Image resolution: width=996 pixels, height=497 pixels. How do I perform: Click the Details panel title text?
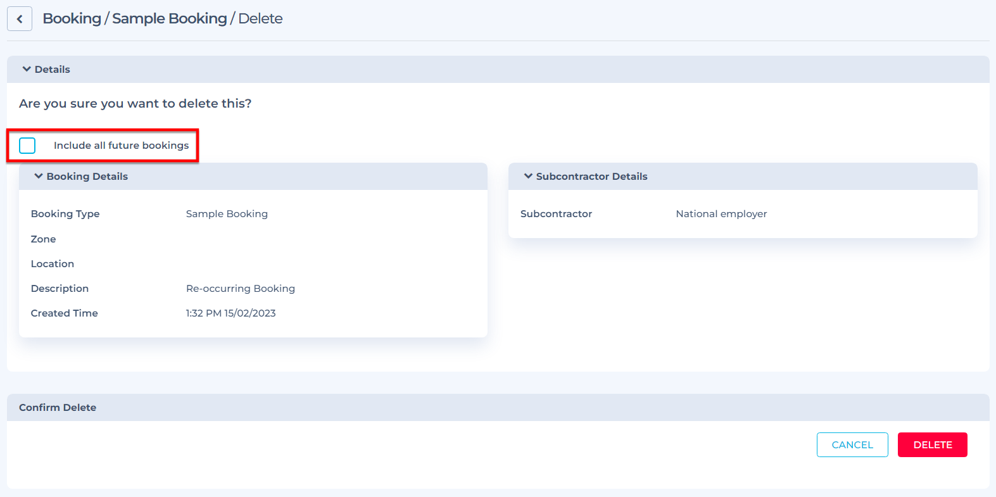tap(53, 70)
